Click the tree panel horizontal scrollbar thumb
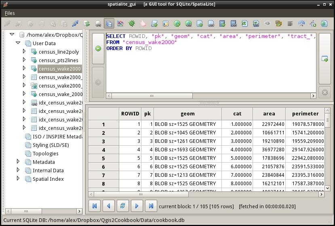The height and width of the screenshot is (226, 335). coord(26,211)
